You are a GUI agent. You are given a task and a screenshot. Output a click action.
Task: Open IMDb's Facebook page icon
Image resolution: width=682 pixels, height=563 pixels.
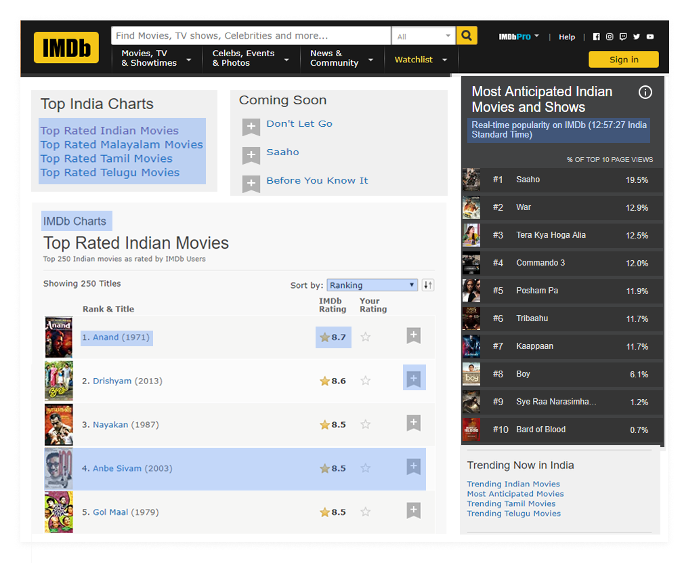[x=597, y=37]
